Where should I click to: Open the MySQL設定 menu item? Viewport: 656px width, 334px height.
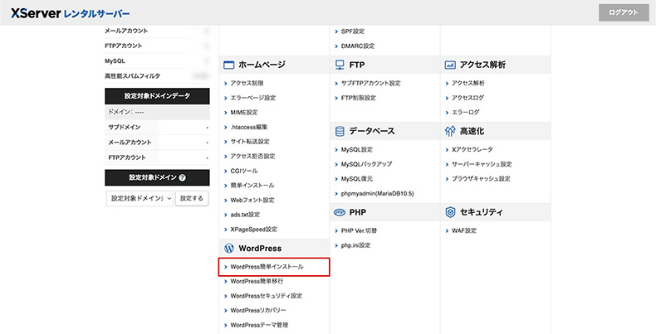coord(357,150)
